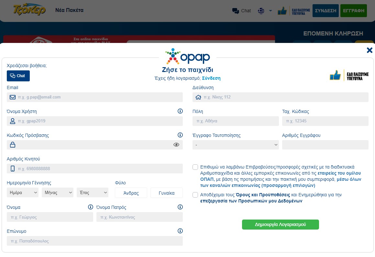Focus the Διεύθυνση address field
The image size is (375, 257).
click(x=281, y=97)
